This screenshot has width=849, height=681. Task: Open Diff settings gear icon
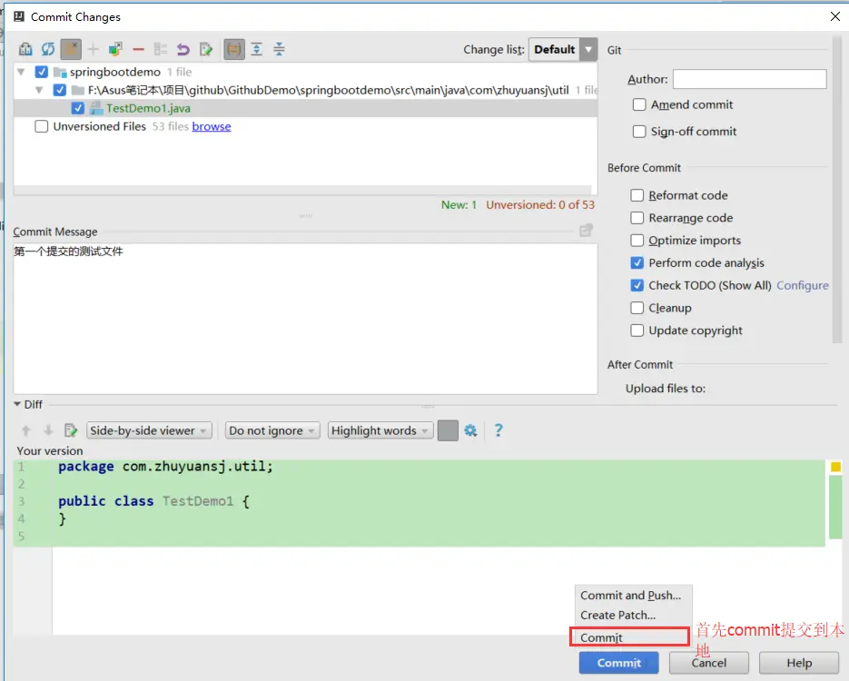click(470, 430)
